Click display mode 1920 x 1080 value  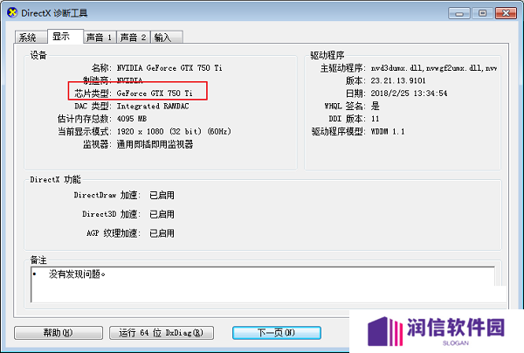174,131
